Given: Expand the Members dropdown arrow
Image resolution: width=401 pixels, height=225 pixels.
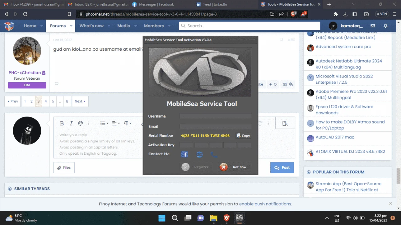Looking at the screenshot, I should point(169,26).
